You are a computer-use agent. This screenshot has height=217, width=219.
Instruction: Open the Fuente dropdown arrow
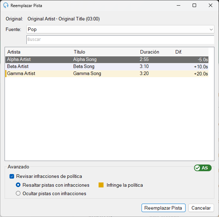click(x=211, y=30)
